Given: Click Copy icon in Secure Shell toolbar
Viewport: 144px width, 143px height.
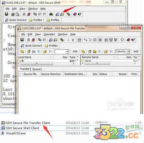Looking at the screenshot, I should point(35,14).
